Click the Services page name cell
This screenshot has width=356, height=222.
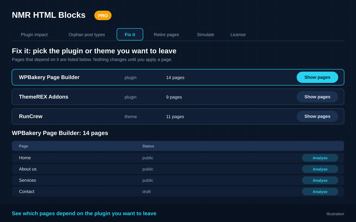pos(28,180)
